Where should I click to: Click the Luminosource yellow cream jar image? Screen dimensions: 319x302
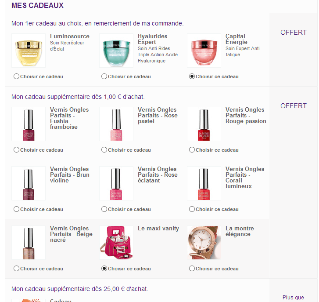point(29,51)
